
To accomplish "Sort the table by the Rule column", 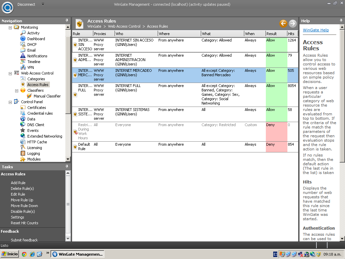I will point(83,34).
